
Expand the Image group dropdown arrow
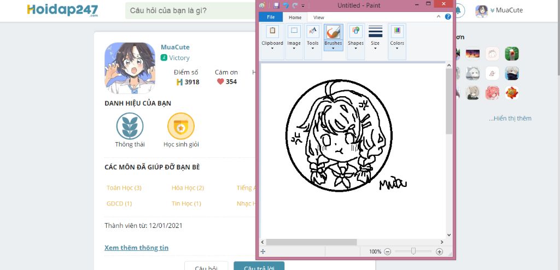click(294, 48)
